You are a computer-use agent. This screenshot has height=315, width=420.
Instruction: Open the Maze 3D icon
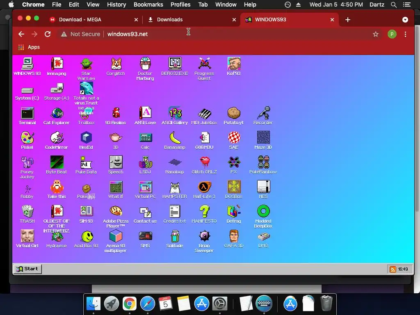(263, 141)
